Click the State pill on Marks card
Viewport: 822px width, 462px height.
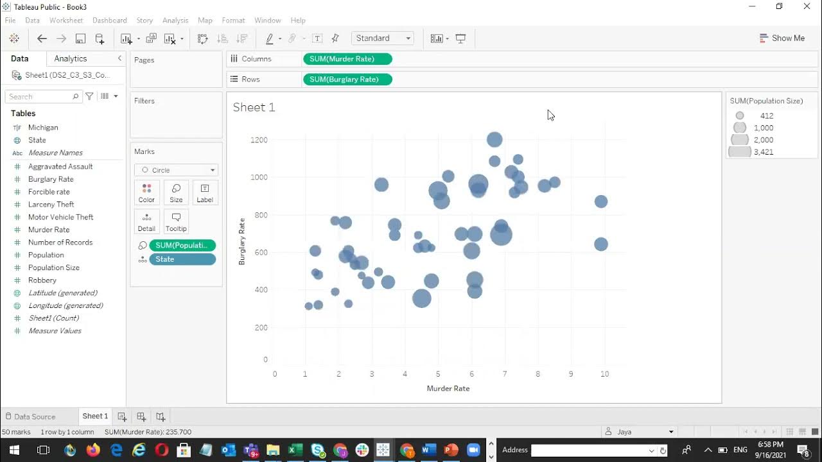(x=182, y=259)
